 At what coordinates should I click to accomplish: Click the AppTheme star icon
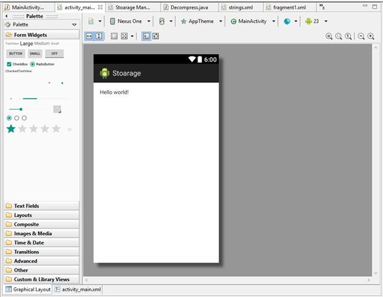(x=184, y=21)
